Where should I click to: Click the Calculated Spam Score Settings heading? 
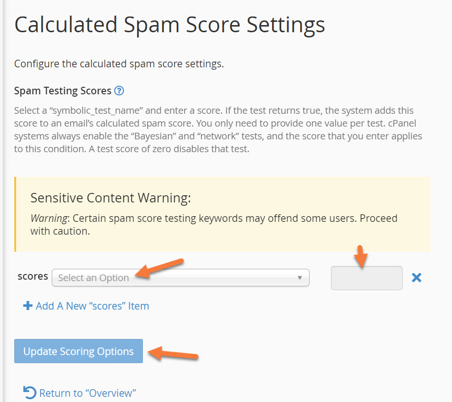169,25
